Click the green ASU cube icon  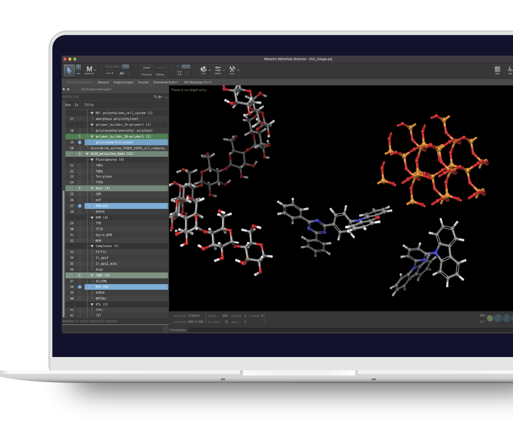(490, 318)
